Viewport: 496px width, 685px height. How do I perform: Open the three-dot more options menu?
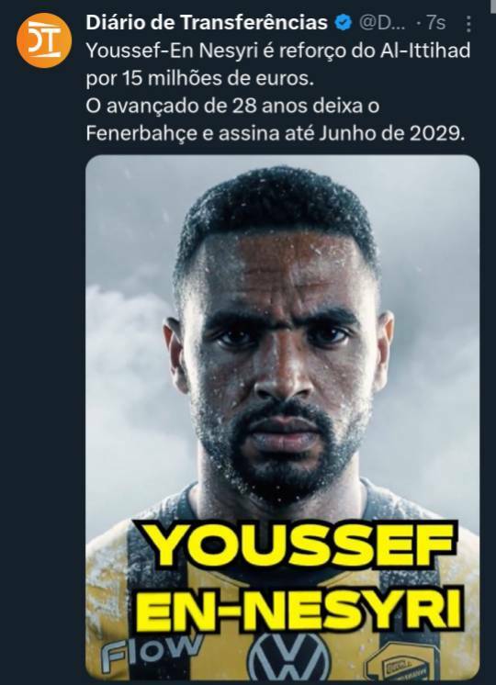468,24
